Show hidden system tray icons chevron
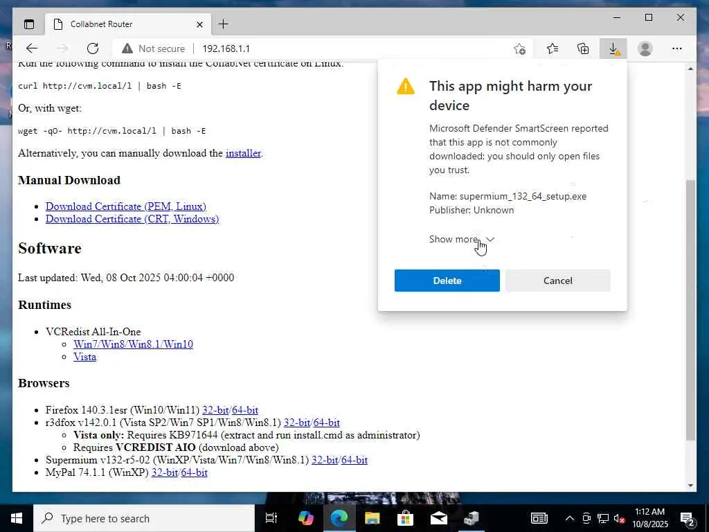Image resolution: width=709 pixels, height=532 pixels. [570, 518]
